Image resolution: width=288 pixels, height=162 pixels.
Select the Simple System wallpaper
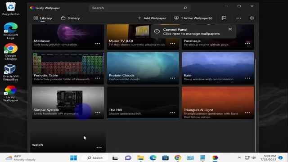coord(68,103)
